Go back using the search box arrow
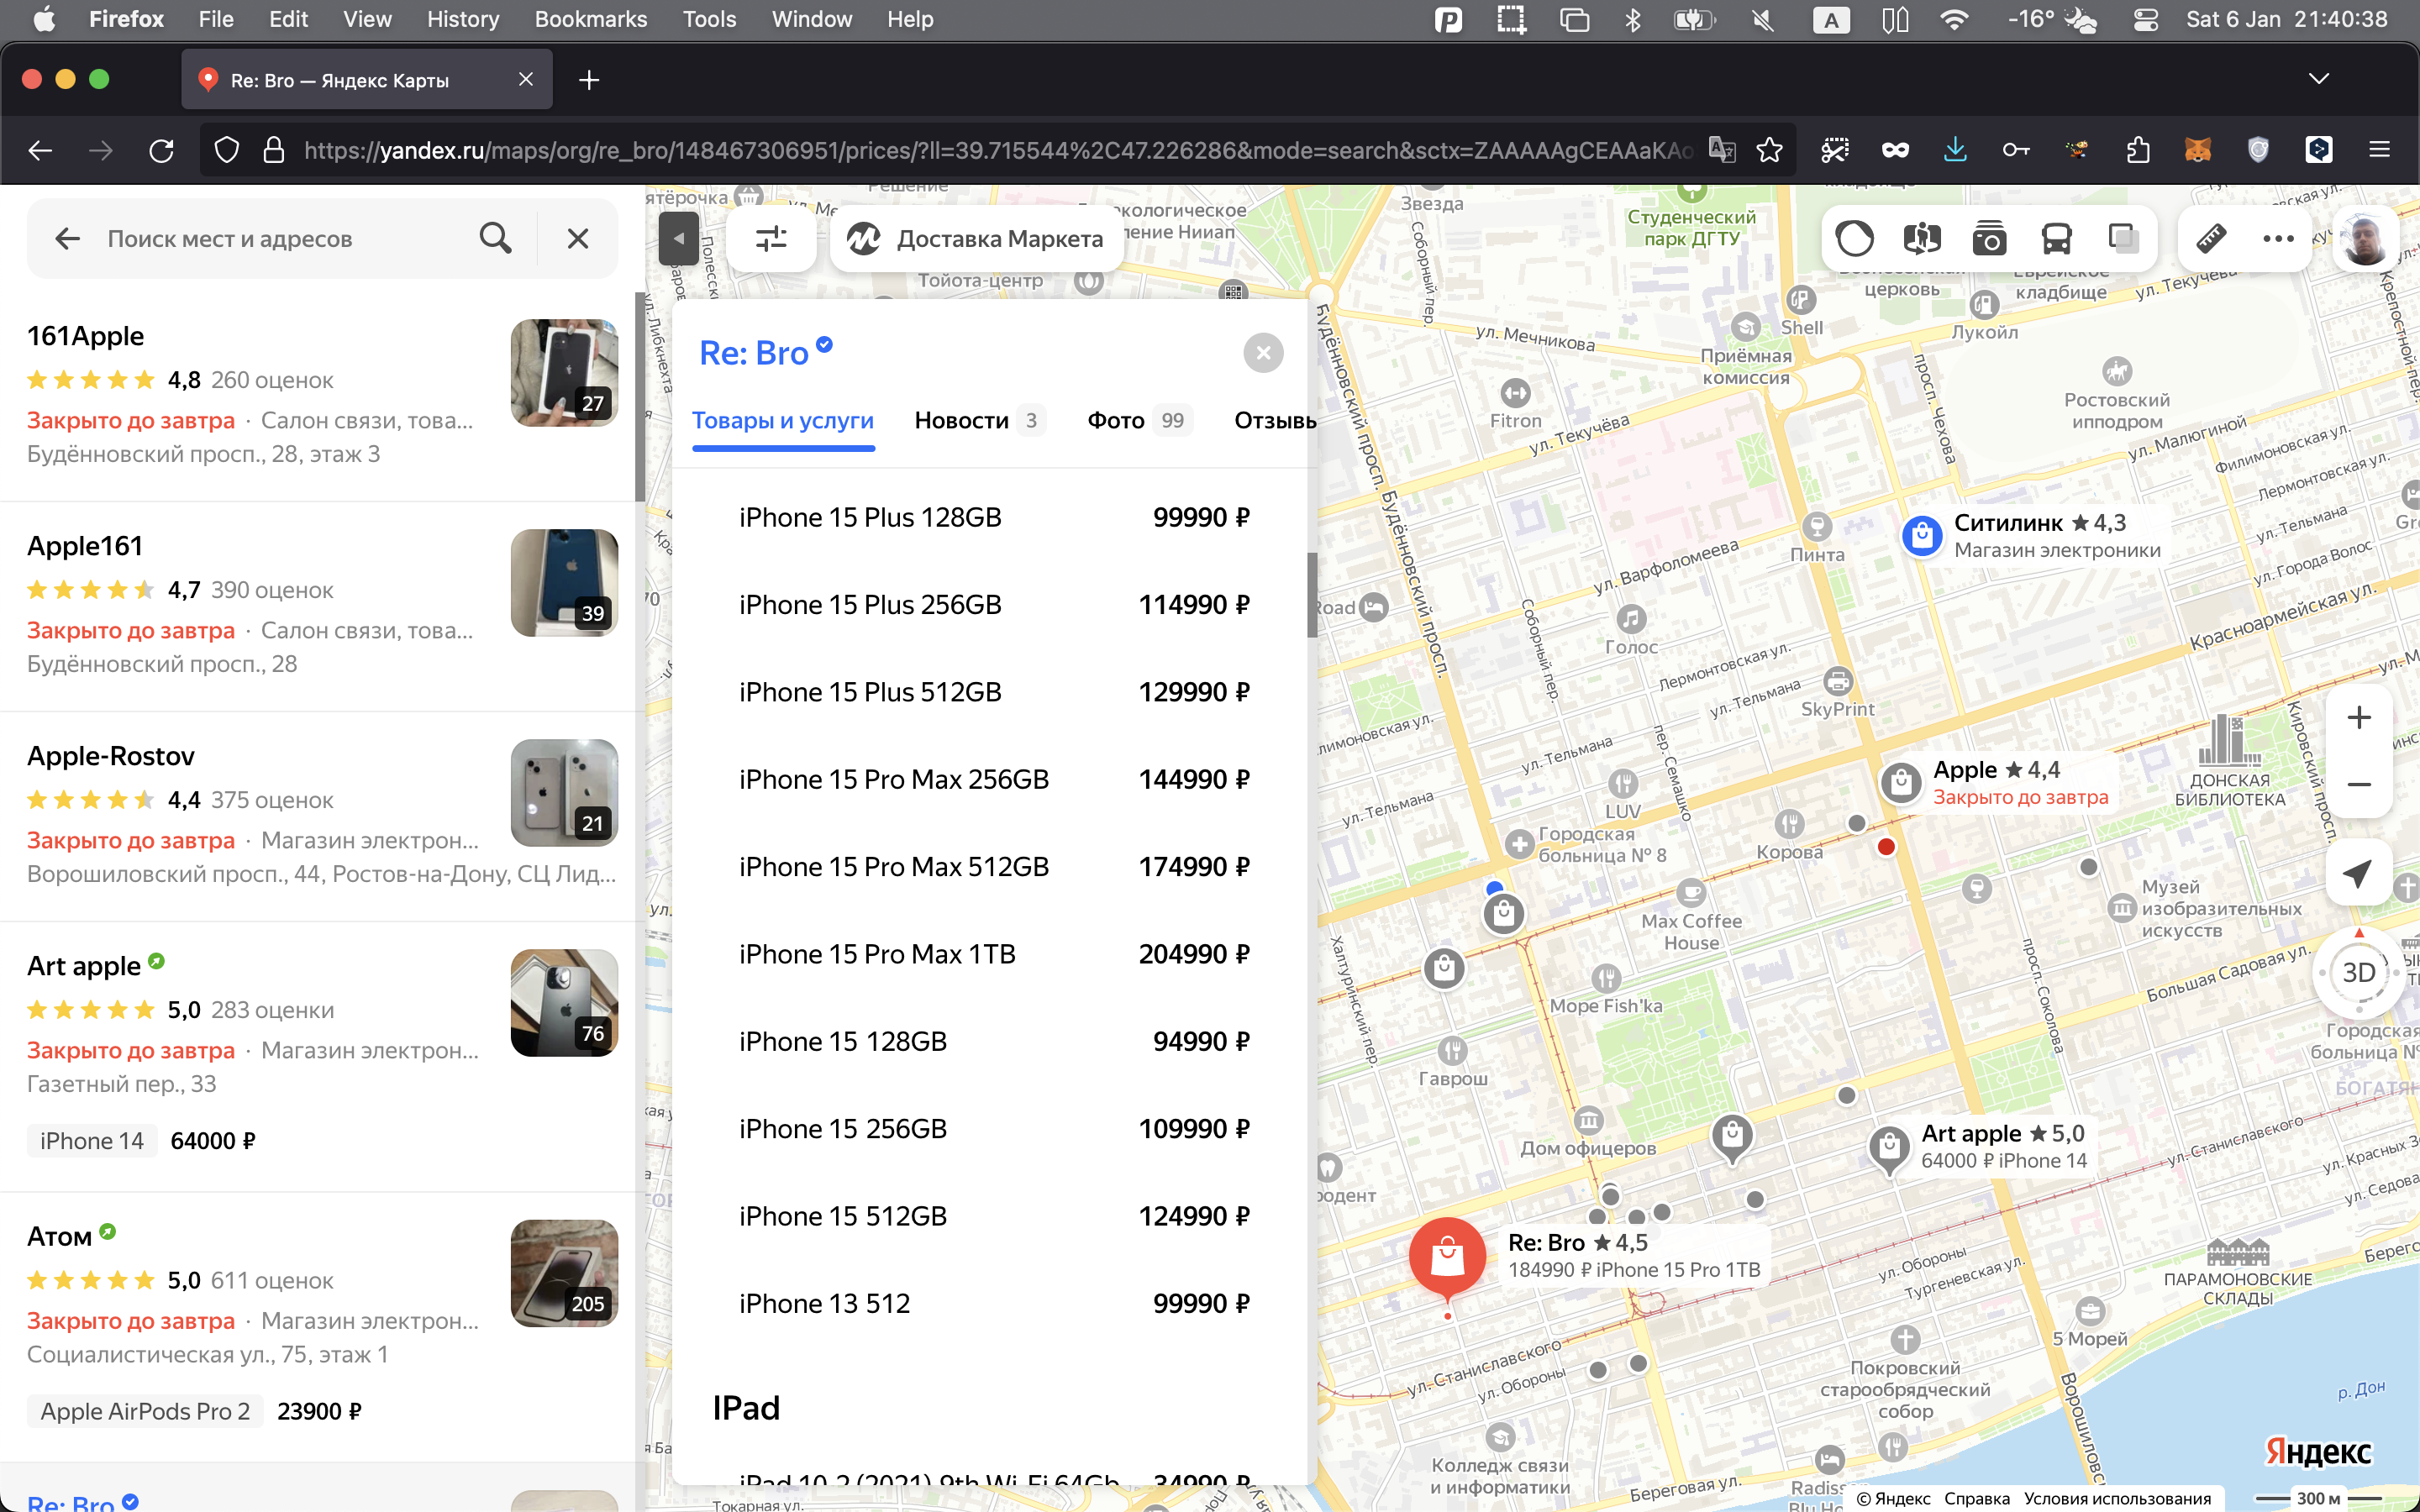This screenshot has height=1512, width=2420. 67,238
